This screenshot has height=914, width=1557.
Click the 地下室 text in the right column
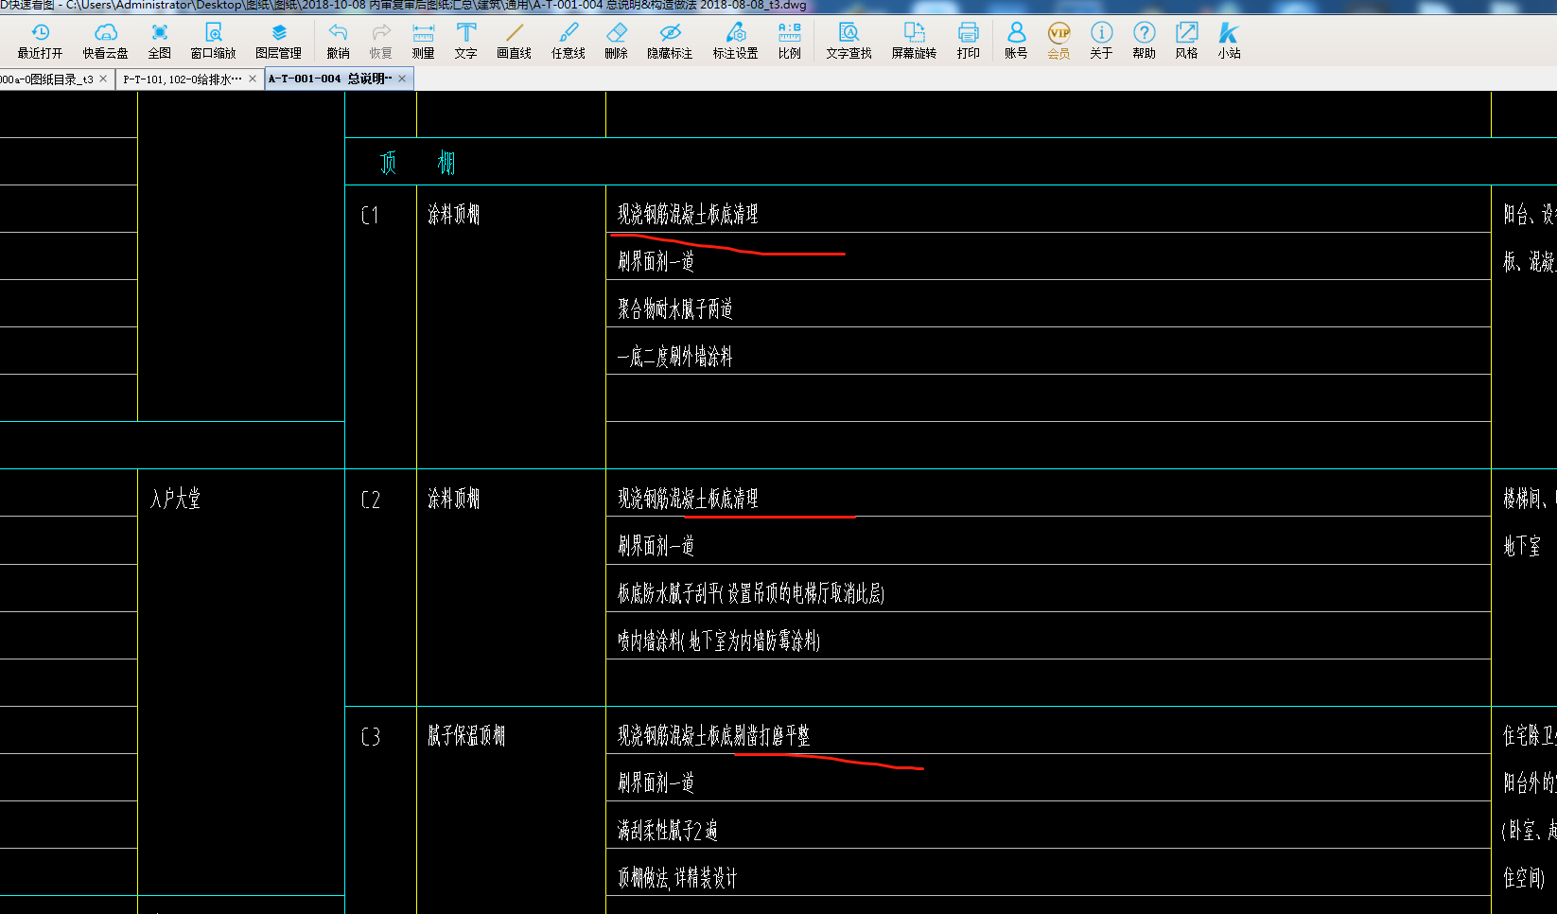1522,546
